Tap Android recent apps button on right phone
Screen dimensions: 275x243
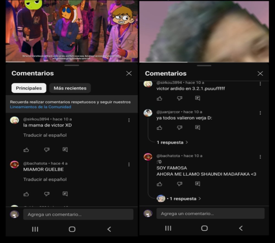(x=168, y=228)
